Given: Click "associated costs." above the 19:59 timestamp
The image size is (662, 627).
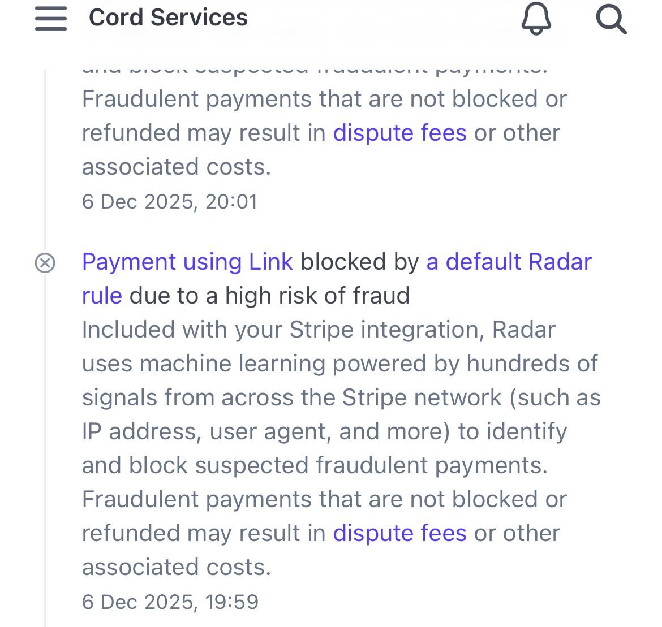Looking at the screenshot, I should click(177, 567).
